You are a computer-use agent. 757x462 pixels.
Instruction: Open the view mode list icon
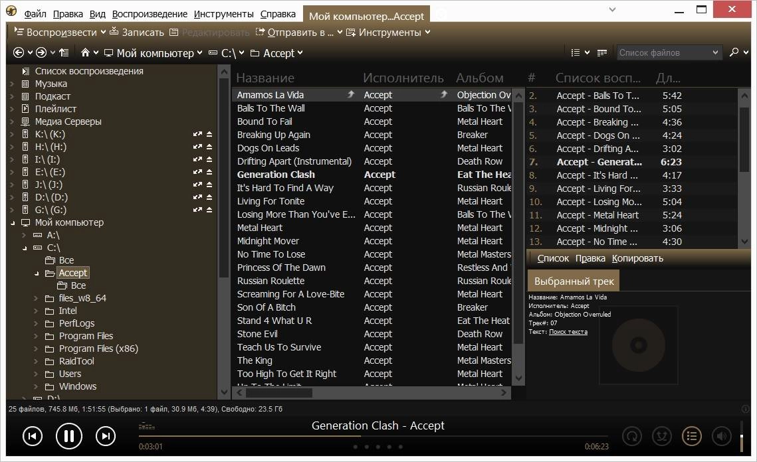coord(576,52)
